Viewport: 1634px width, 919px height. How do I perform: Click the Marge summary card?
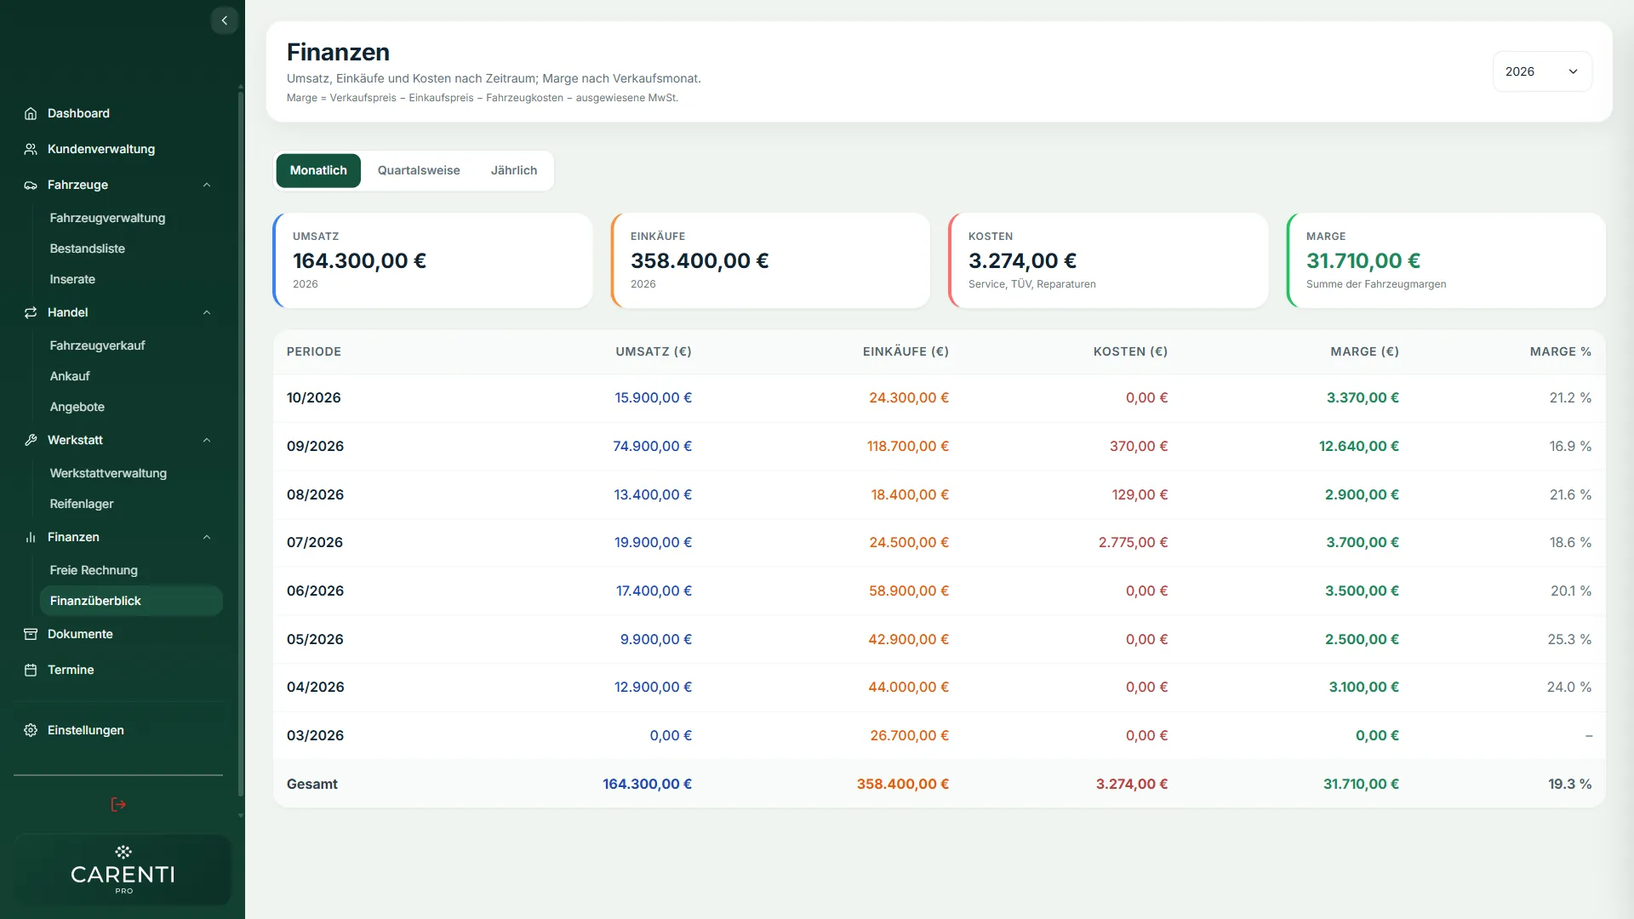1446,260
